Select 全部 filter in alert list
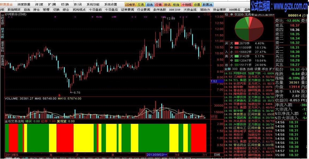The width and height of the screenshot is (309, 159). tap(228, 69)
